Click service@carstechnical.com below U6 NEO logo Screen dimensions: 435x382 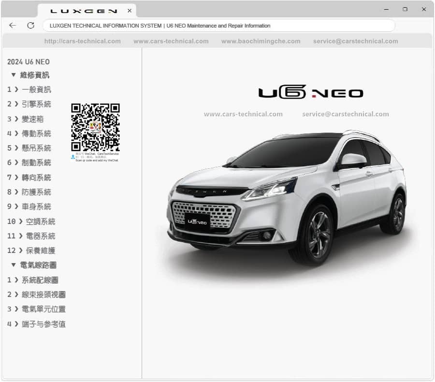(x=346, y=114)
